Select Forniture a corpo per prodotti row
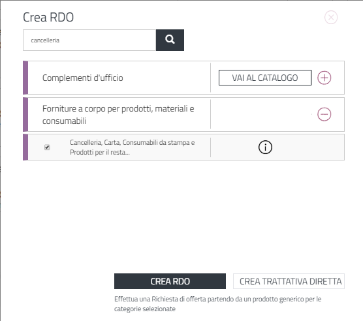363x321 pixels. [183, 114]
